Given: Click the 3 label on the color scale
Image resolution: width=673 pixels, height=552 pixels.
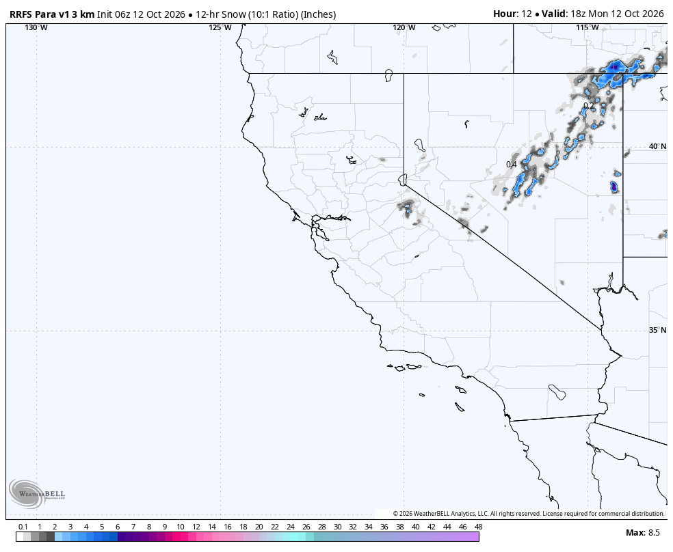Looking at the screenshot, I should pyautogui.click(x=70, y=527).
